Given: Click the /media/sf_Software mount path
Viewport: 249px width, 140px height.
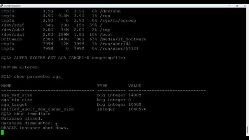Looking at the screenshot, I should pyautogui.click(x=123, y=39).
